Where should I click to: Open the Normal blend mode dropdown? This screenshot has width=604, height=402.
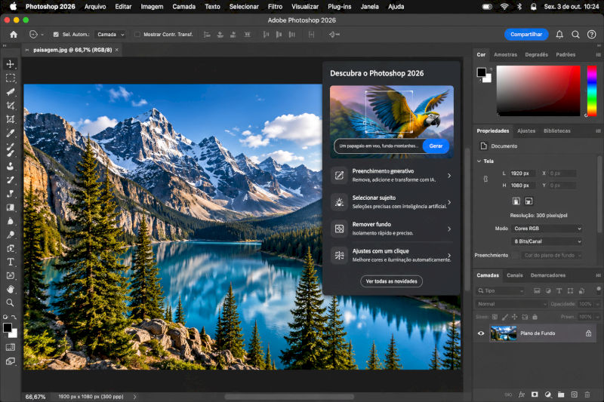tap(512, 304)
